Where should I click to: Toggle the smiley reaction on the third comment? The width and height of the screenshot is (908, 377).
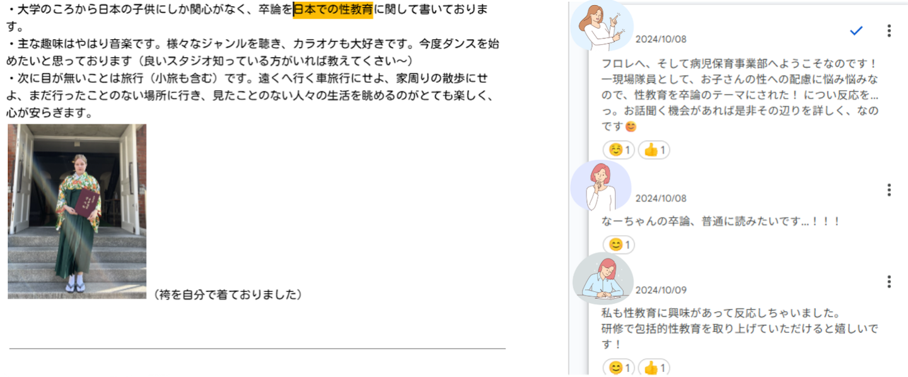[x=619, y=368]
